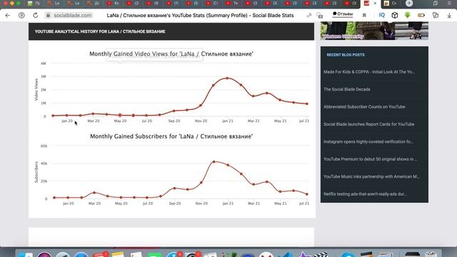The width and height of the screenshot is (457, 257).
Task: Open 'Abbreviated Subscriber Counts on YouTube' post
Action: click(364, 106)
